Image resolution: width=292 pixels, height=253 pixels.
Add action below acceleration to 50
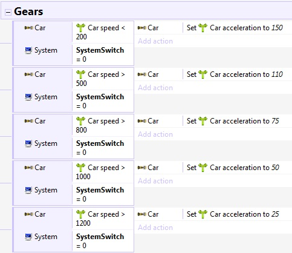155,181
